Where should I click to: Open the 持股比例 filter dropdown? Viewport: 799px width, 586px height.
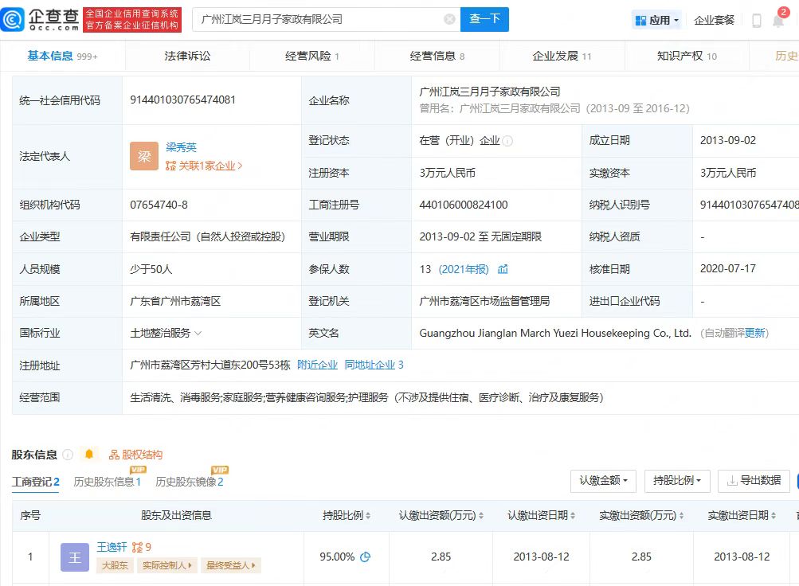pyautogui.click(x=677, y=481)
